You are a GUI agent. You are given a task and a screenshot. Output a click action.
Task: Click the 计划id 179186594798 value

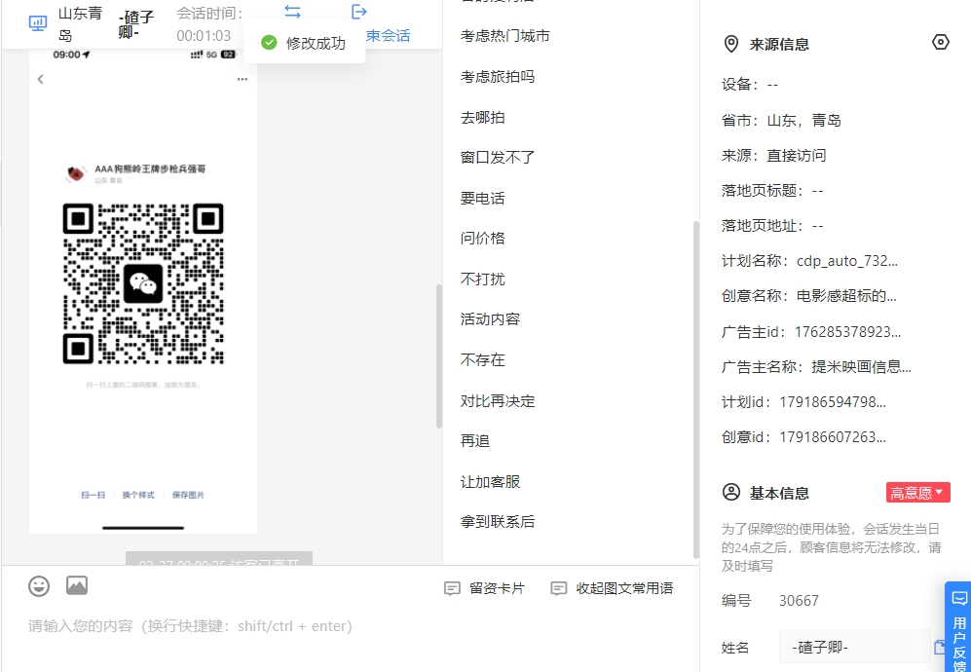pyautogui.click(x=833, y=402)
